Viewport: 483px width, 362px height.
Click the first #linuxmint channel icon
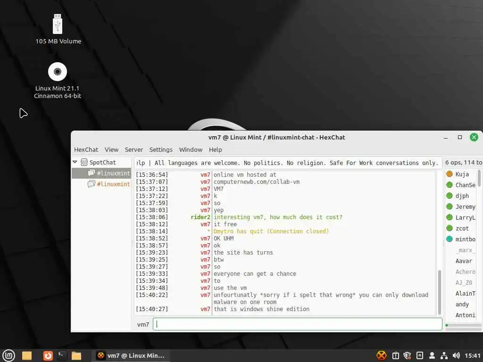91,173
